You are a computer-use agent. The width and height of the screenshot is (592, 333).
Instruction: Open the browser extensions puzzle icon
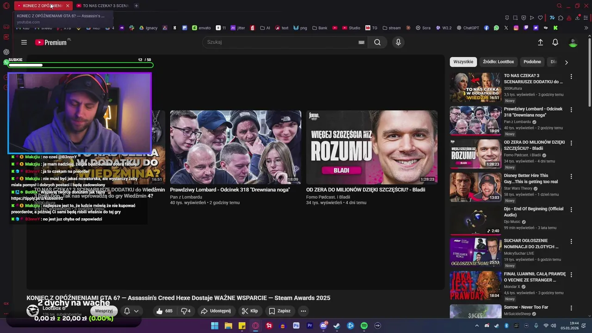[x=561, y=18]
